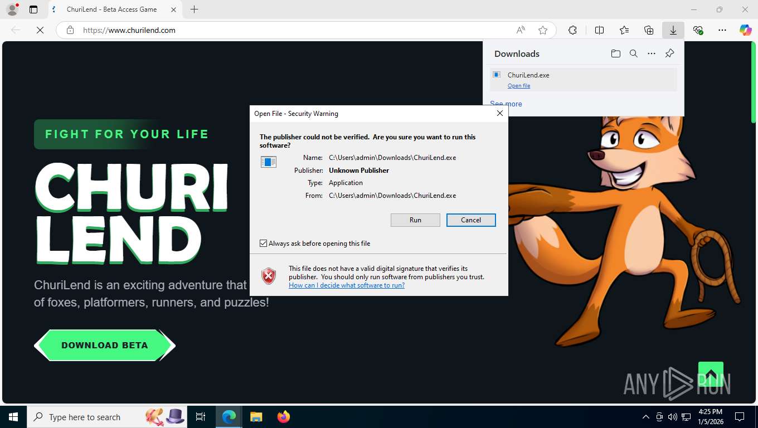Open downloads folder icon in panel

[615, 53]
